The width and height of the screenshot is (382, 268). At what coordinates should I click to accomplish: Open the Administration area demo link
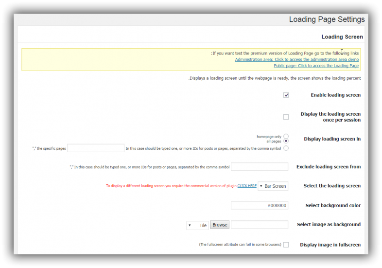(296, 59)
